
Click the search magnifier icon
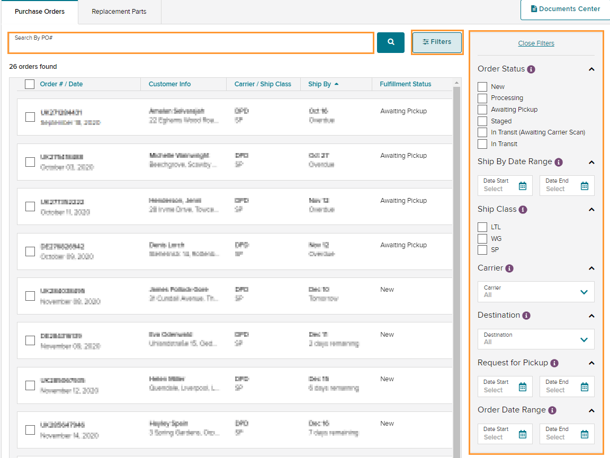390,42
